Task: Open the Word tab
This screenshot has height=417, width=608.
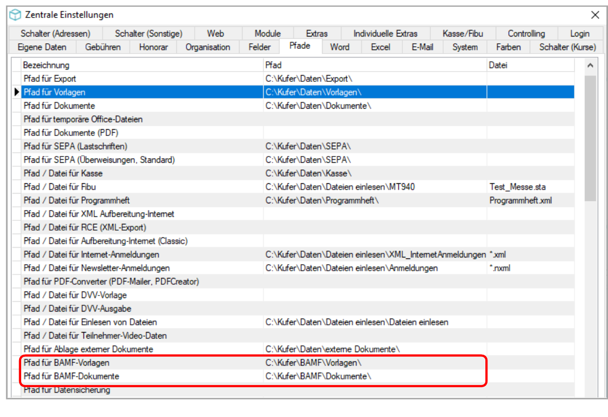Action: 340,47
